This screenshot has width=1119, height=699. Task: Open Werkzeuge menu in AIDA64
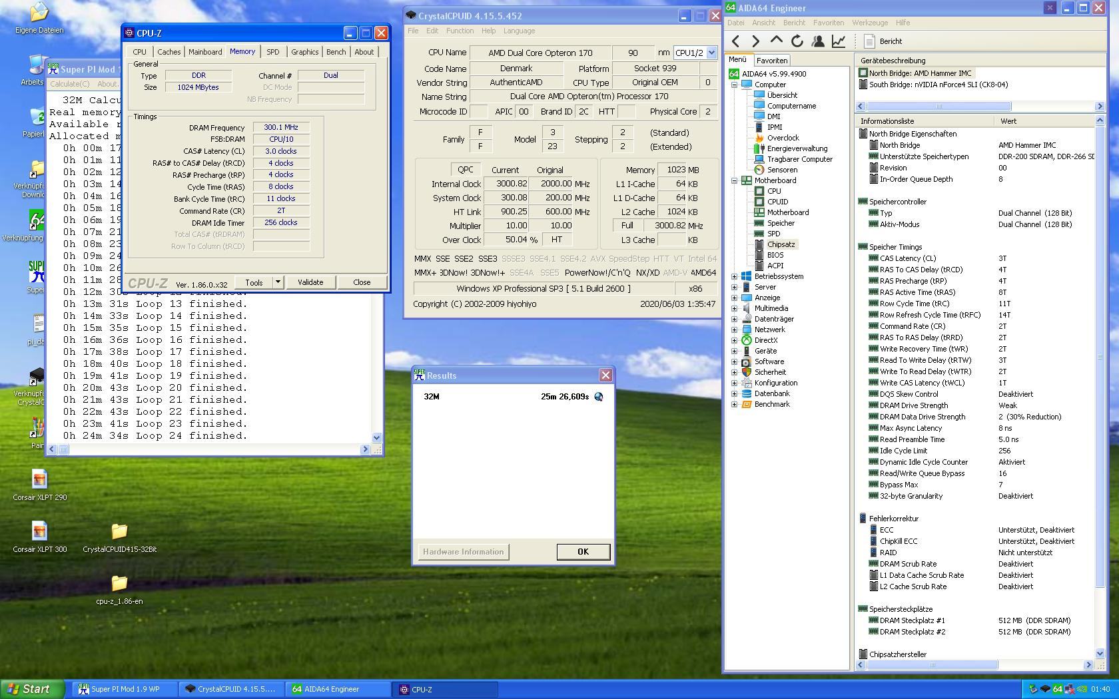click(x=870, y=23)
